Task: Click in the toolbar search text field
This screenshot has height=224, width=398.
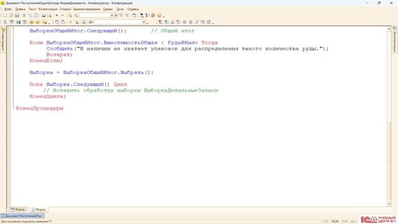Action: click(x=95, y=16)
